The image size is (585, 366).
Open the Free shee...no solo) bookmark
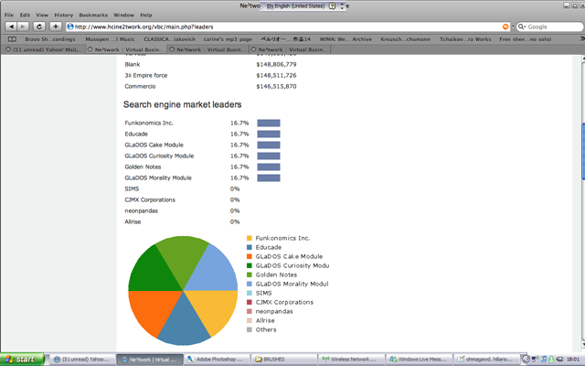click(x=525, y=39)
